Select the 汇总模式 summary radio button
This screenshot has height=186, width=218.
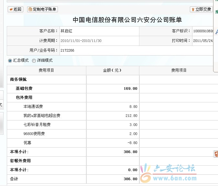click(x=10, y=60)
